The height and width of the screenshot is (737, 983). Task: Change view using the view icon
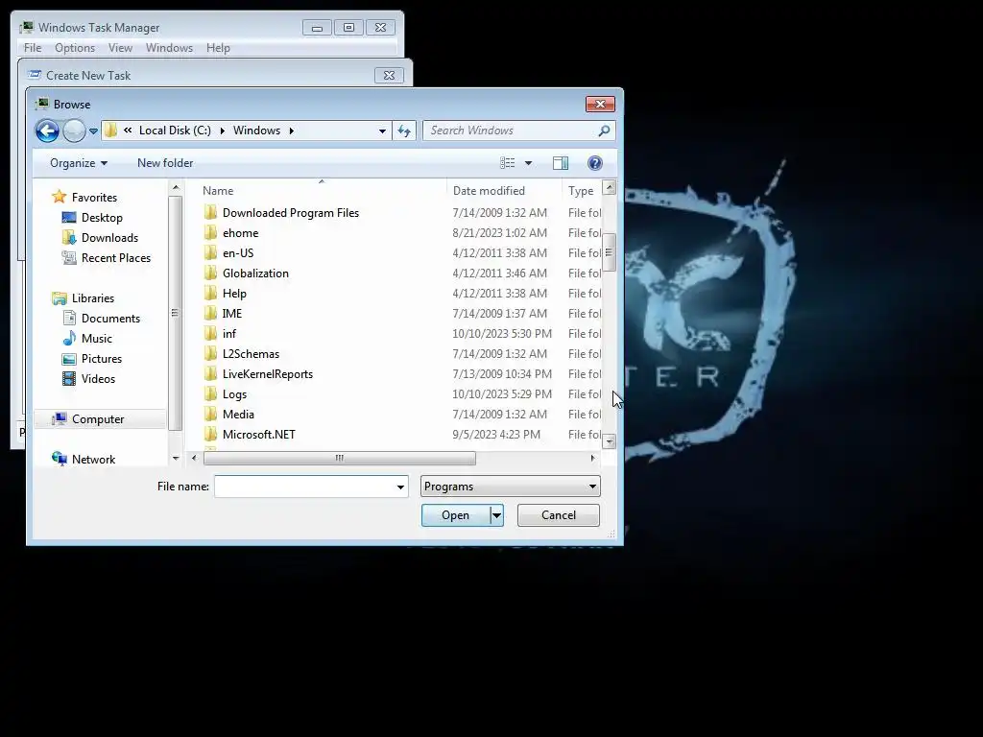tap(507, 163)
